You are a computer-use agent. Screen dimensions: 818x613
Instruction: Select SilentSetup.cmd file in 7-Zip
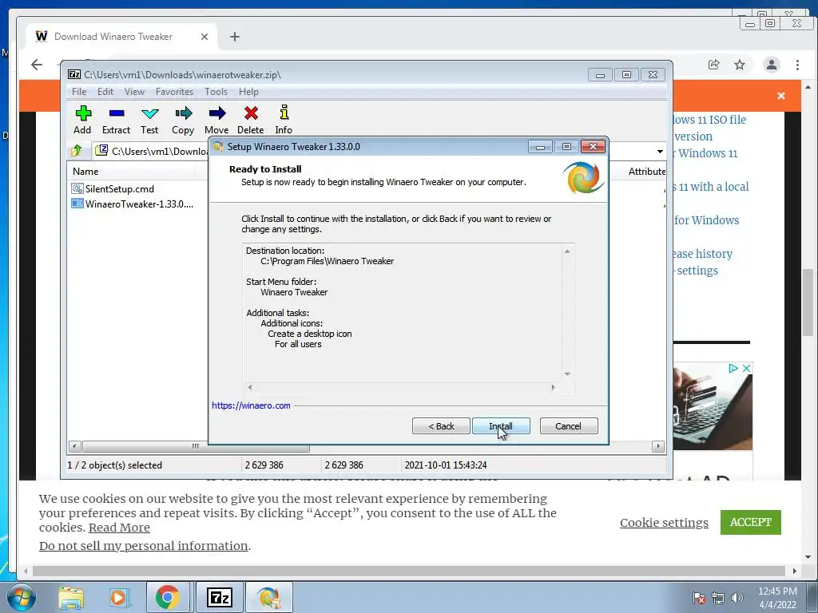pos(113,188)
